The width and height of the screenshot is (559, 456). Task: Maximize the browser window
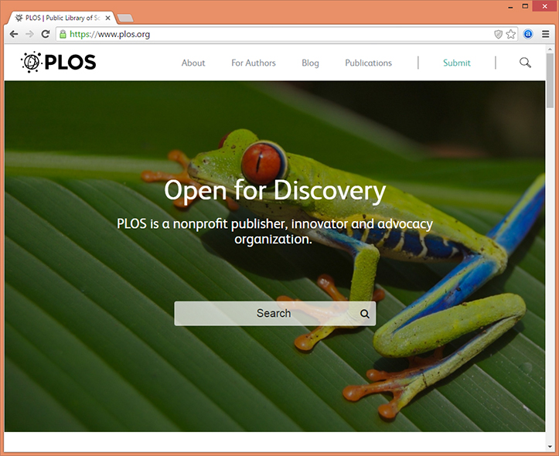click(x=525, y=6)
